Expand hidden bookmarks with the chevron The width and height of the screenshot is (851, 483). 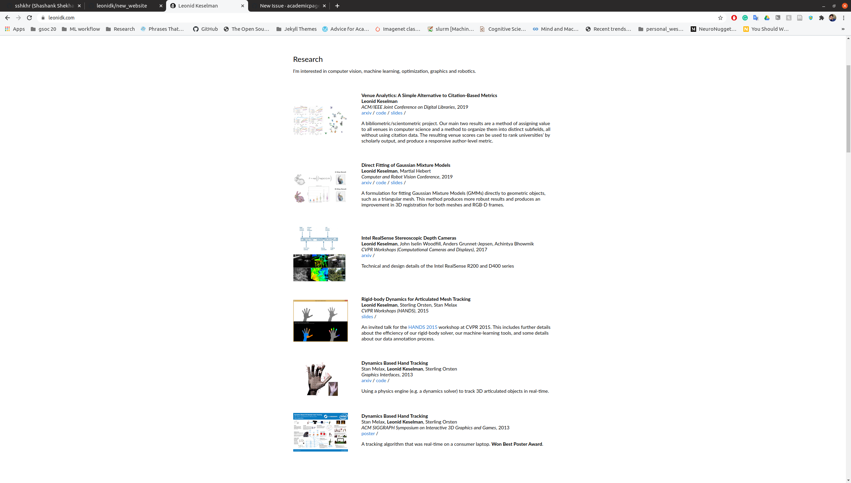[843, 29]
